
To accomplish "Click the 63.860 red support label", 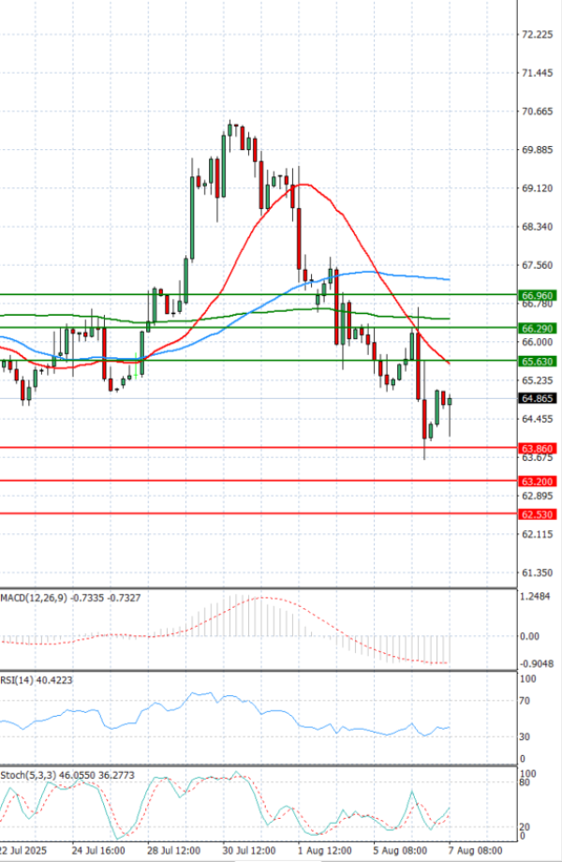I will [x=538, y=449].
